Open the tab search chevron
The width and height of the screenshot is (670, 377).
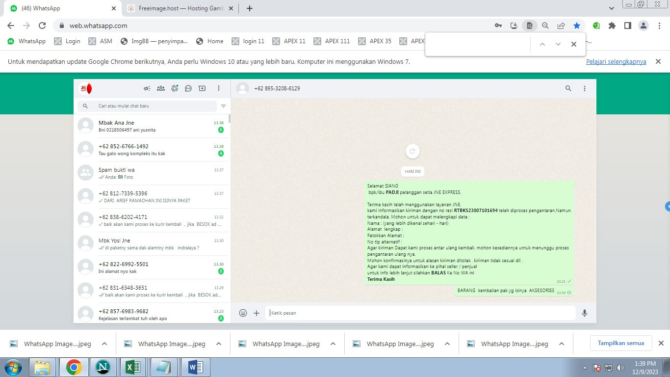click(612, 8)
